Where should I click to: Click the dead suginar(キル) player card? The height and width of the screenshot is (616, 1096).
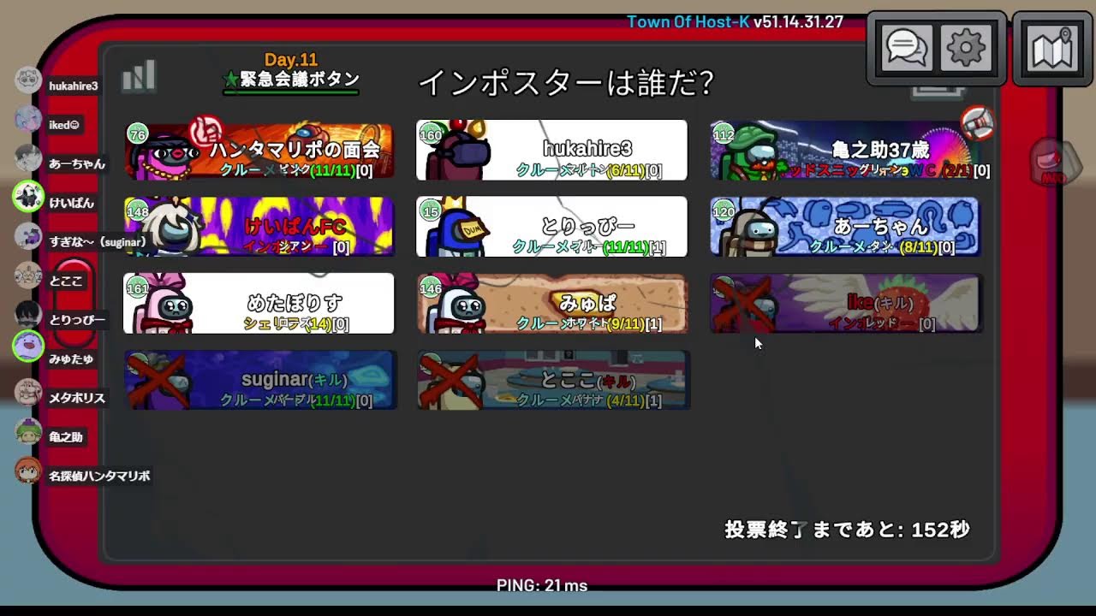tap(259, 380)
